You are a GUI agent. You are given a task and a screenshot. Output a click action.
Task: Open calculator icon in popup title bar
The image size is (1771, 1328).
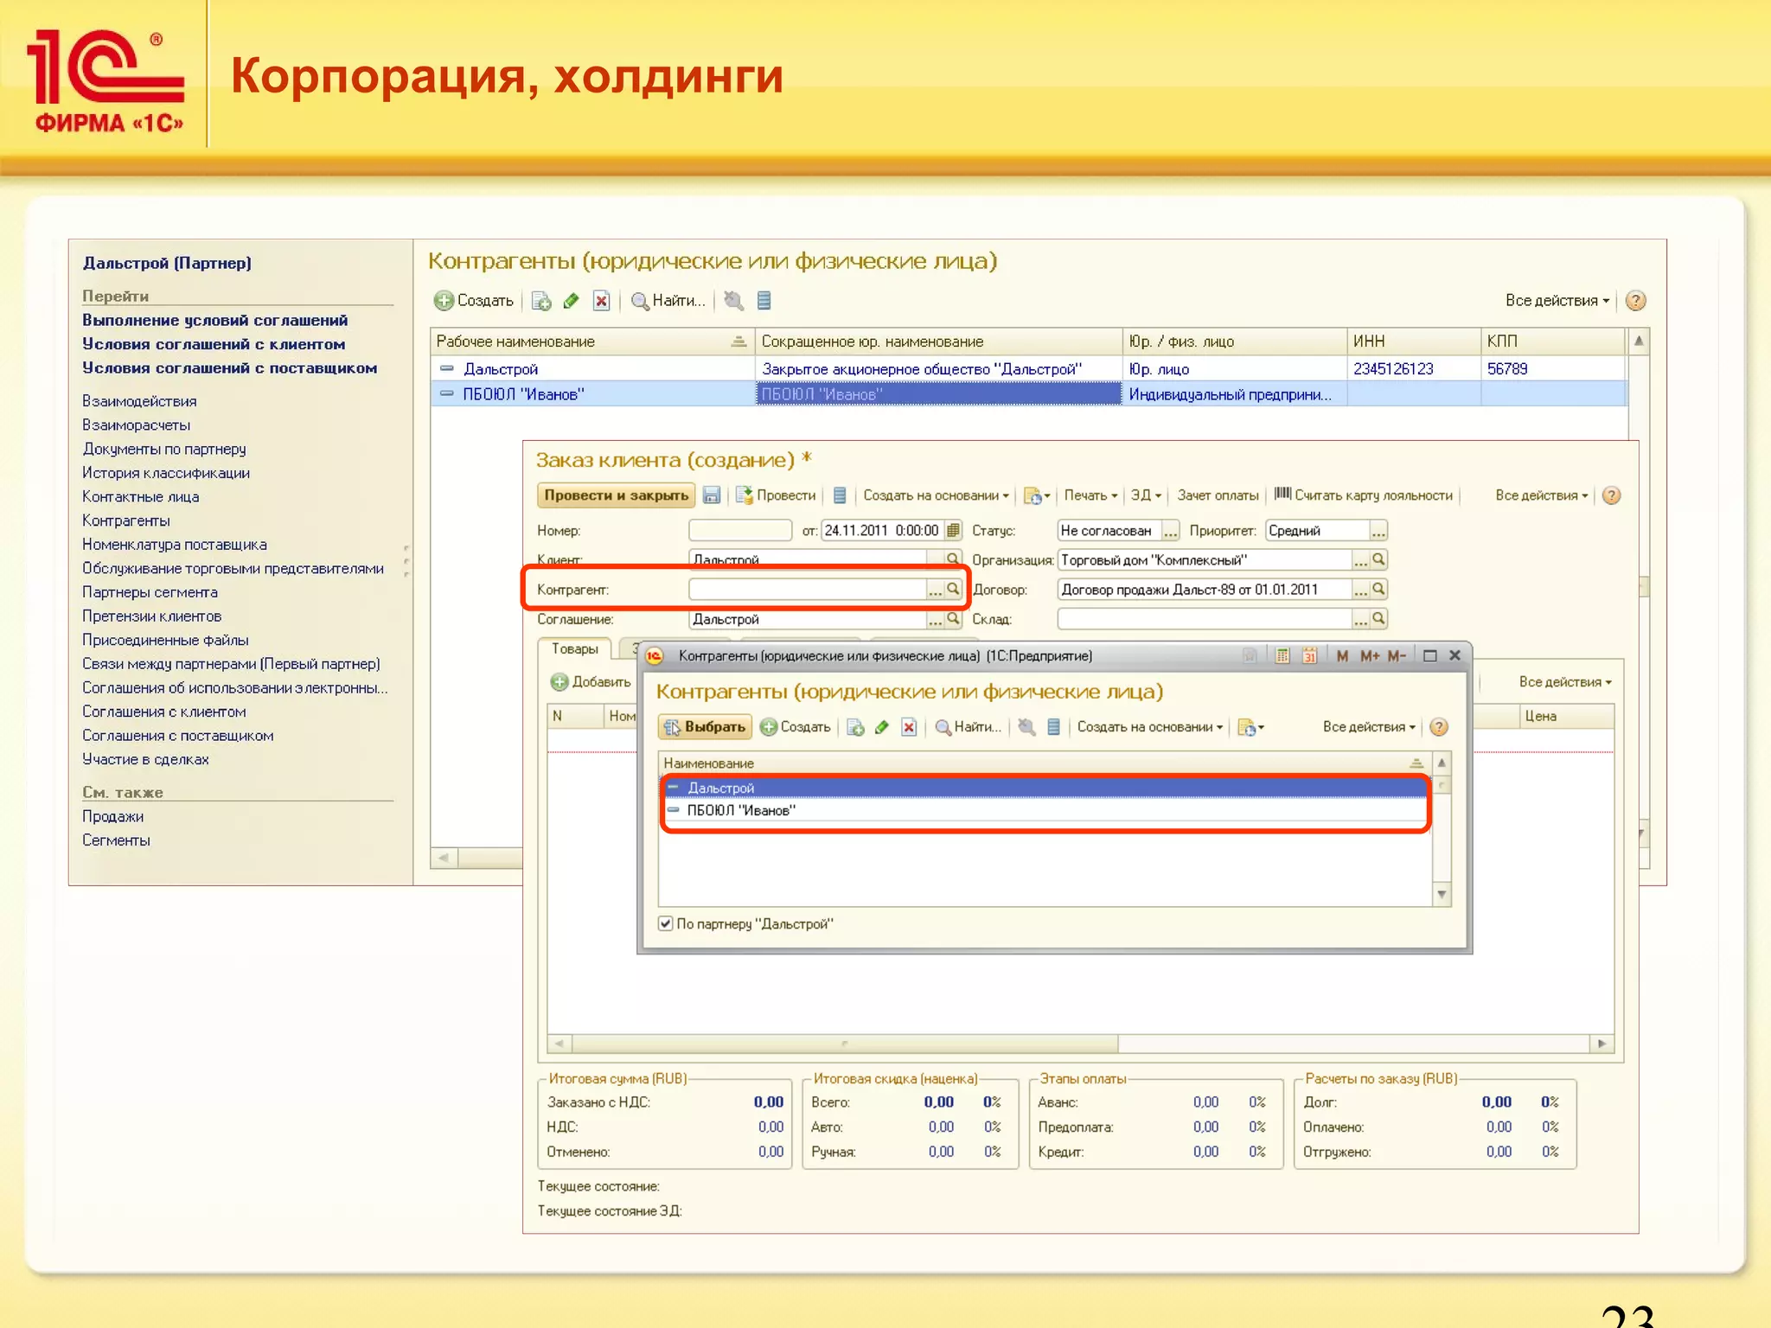(x=1282, y=655)
